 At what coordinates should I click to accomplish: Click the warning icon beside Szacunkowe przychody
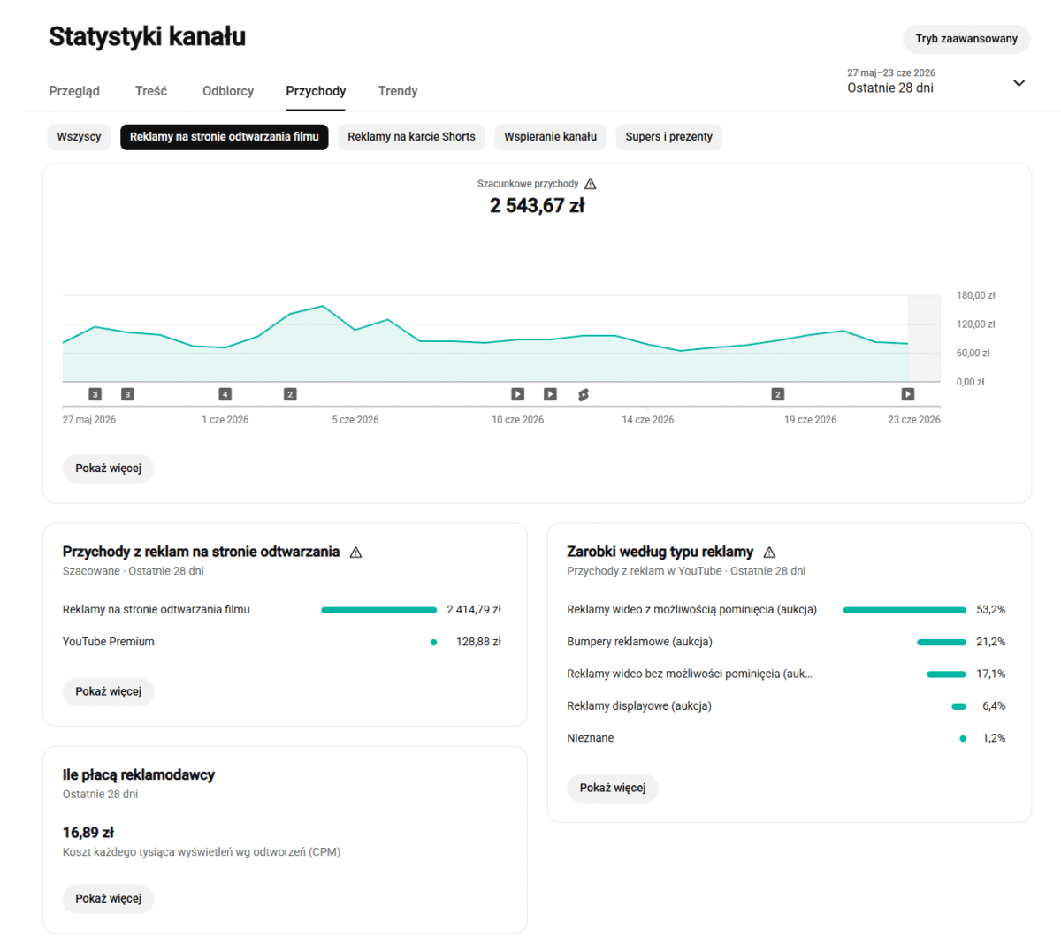[591, 184]
